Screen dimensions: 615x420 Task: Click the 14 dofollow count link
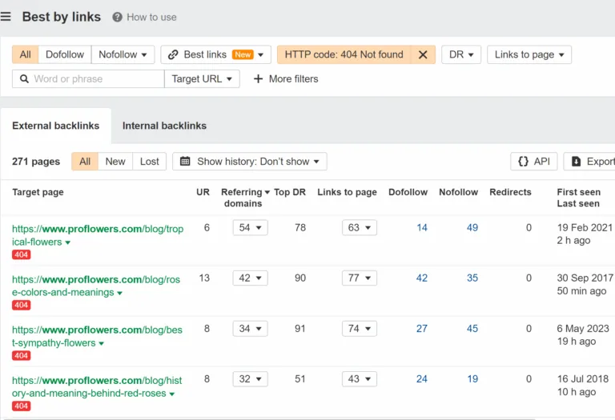click(422, 228)
